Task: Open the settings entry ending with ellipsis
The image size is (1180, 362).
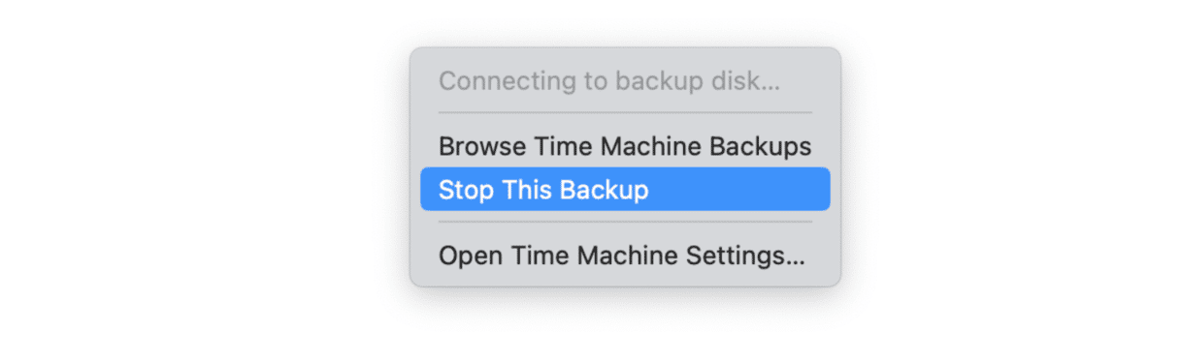Action: click(x=625, y=256)
